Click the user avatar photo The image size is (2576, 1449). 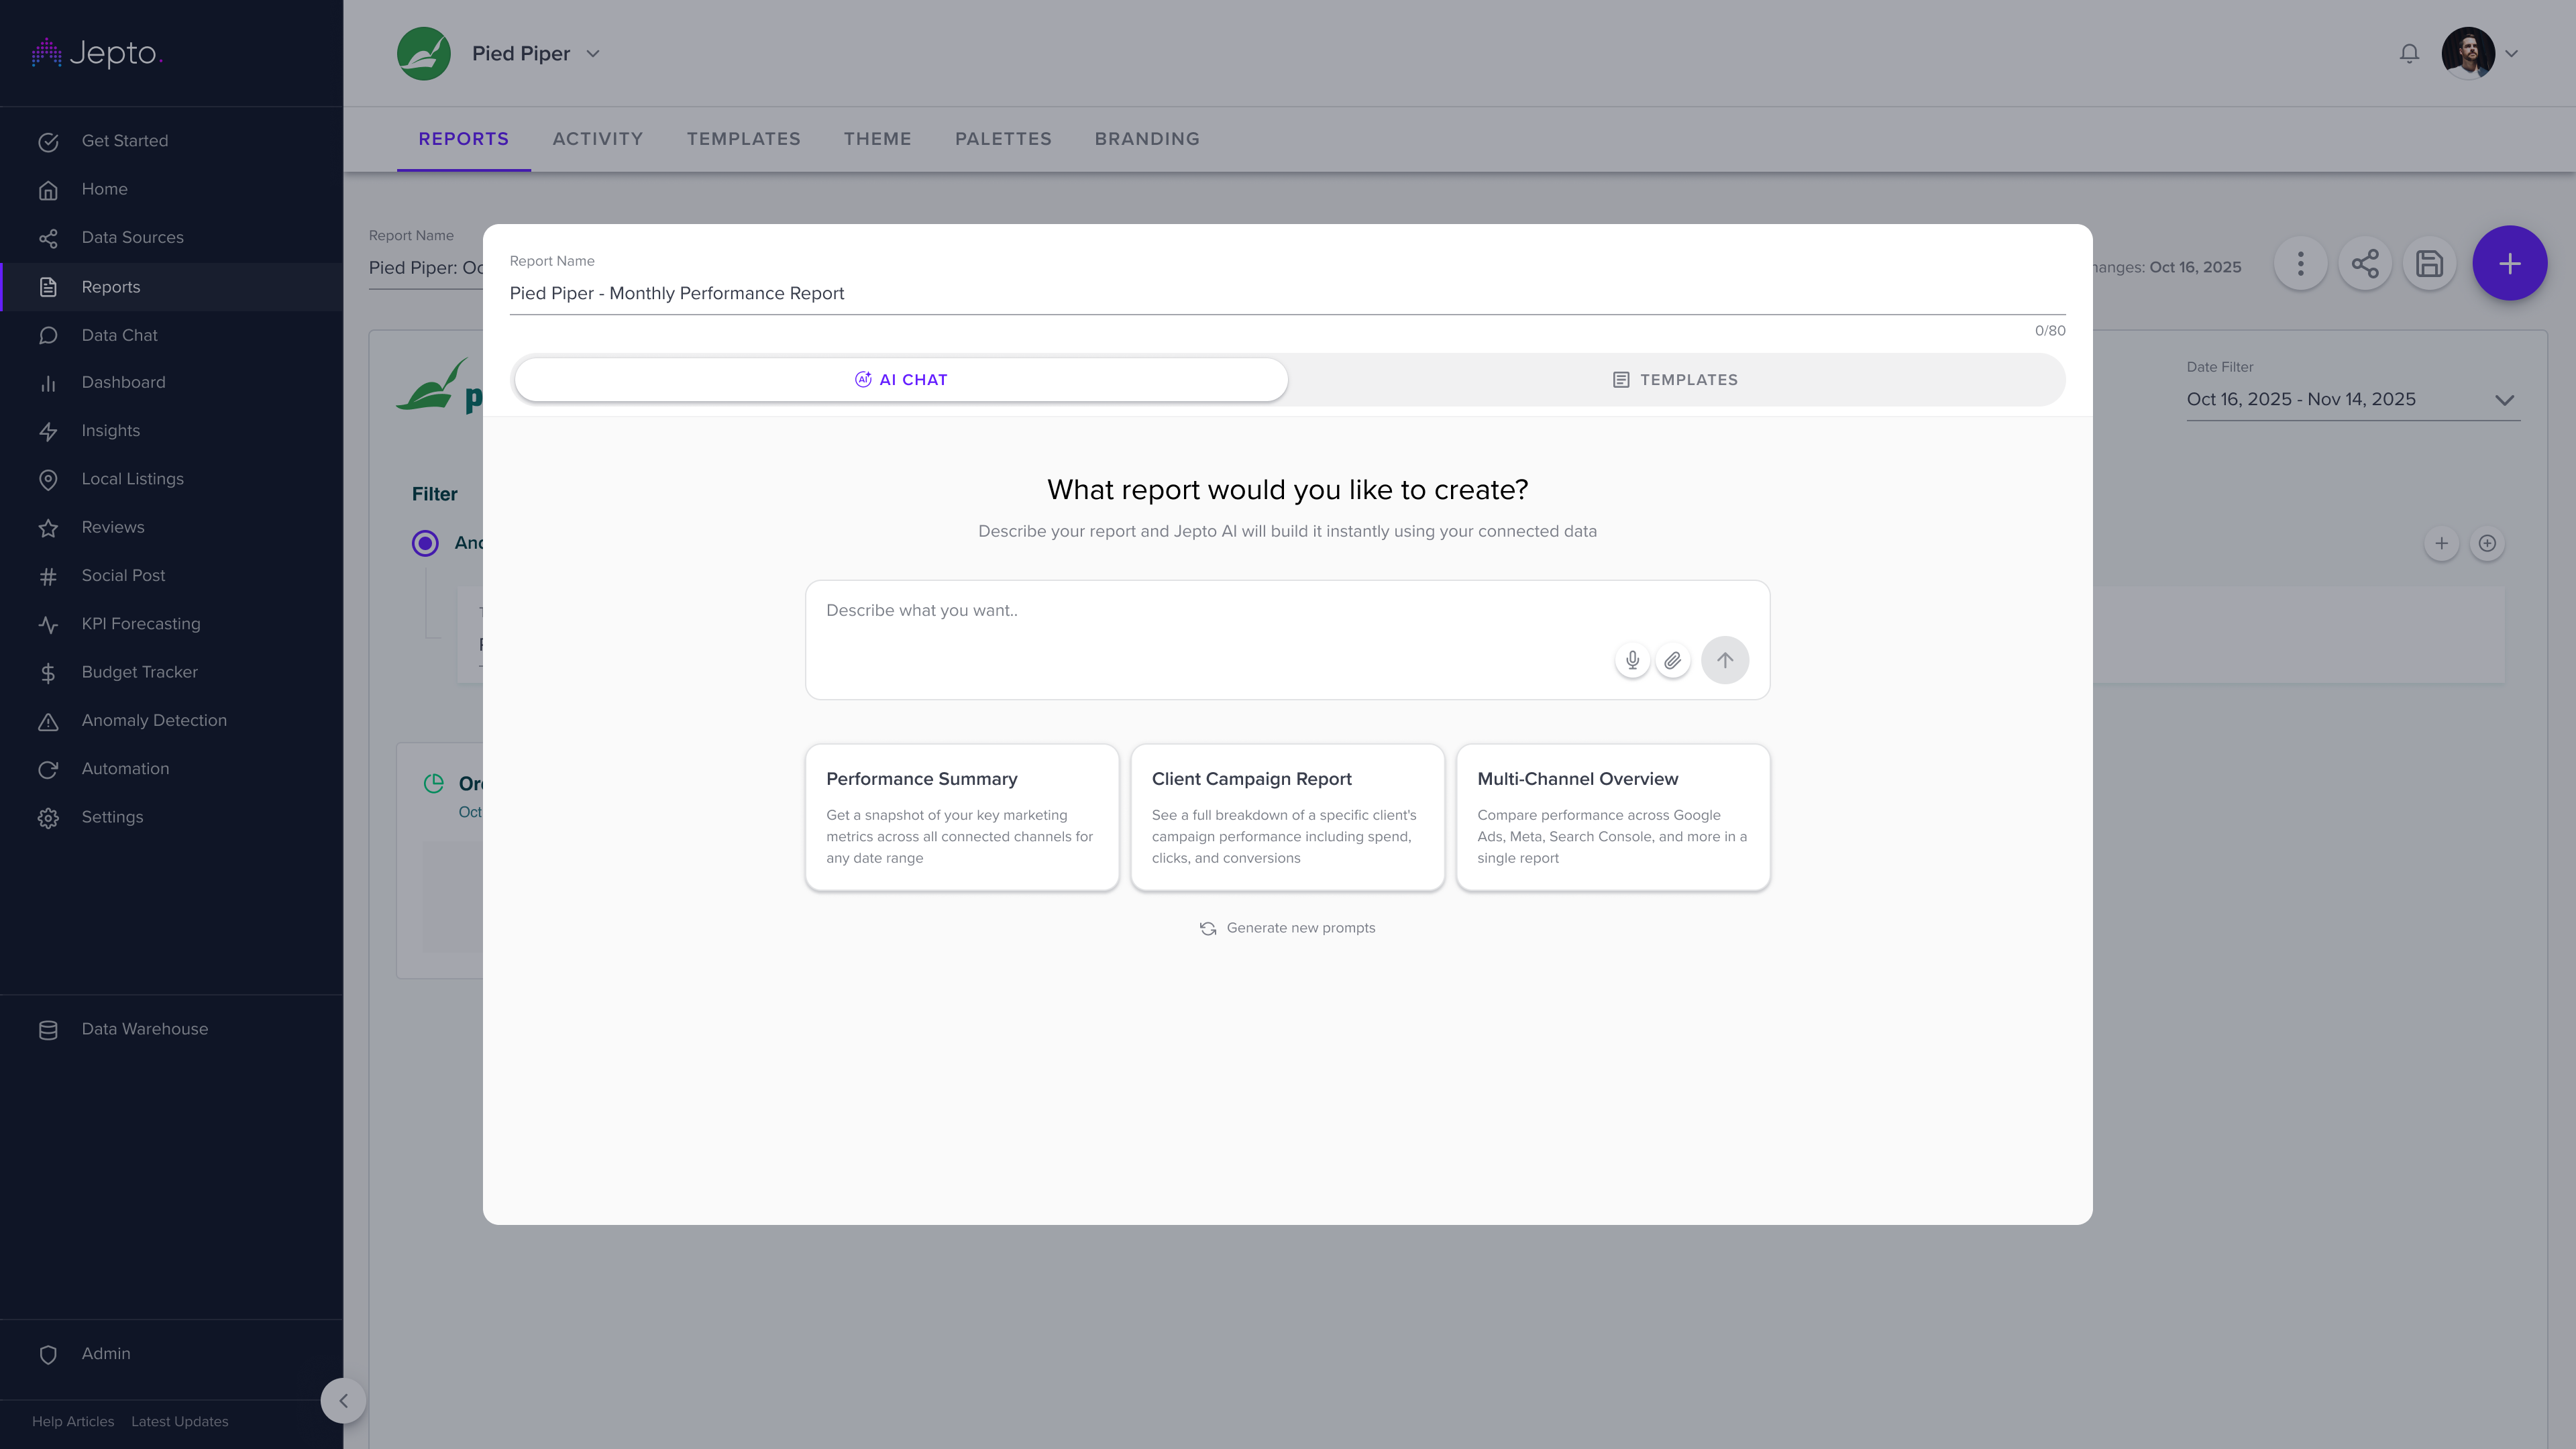pyautogui.click(x=2468, y=54)
